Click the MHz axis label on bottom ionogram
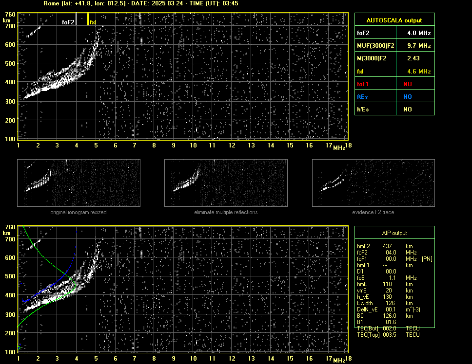Image resolution: width=472 pixels, height=364 pixels. click(339, 361)
